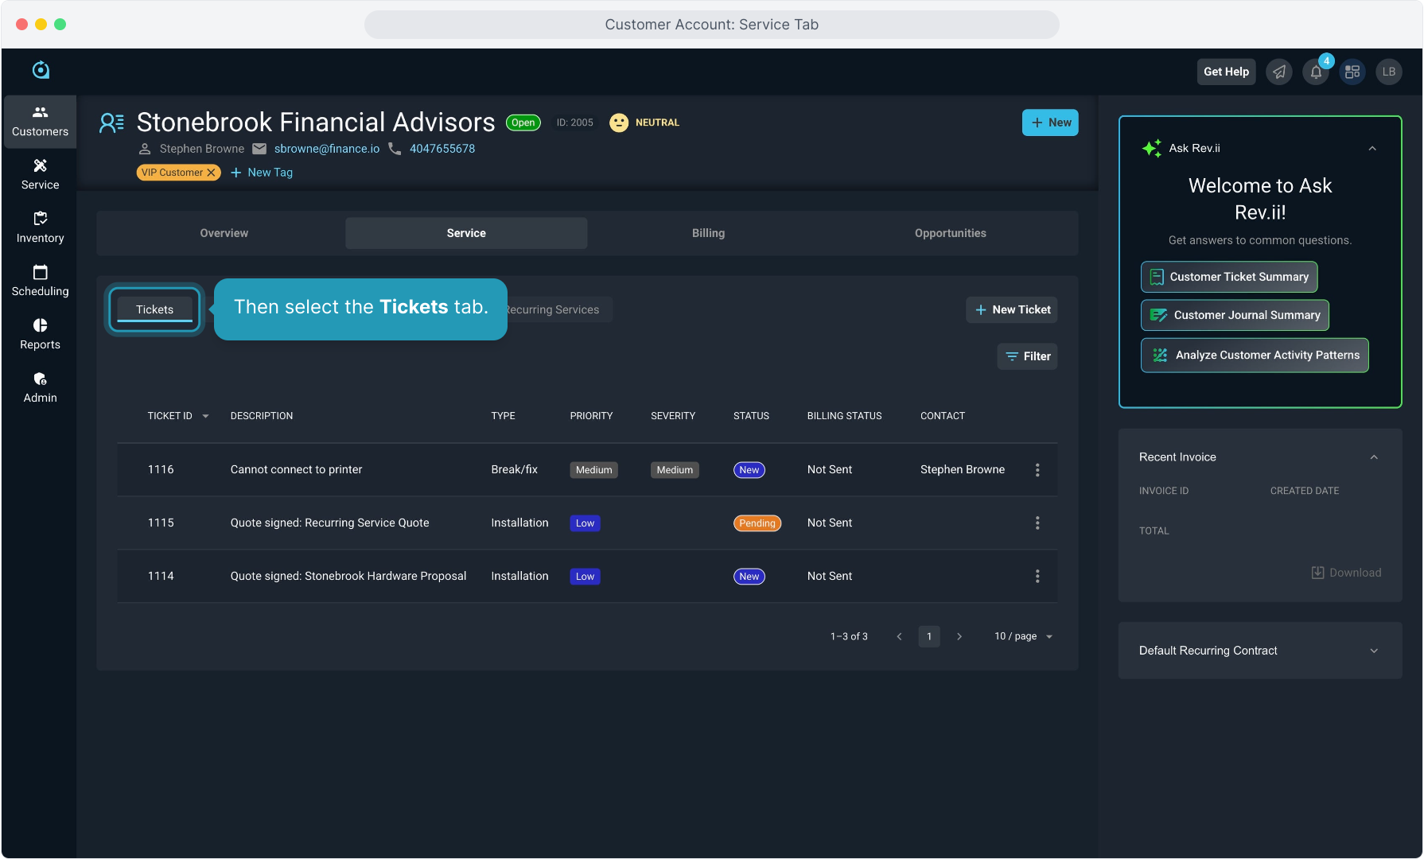Open the LB user avatar menu
This screenshot has width=1424, height=859.
pyautogui.click(x=1389, y=72)
